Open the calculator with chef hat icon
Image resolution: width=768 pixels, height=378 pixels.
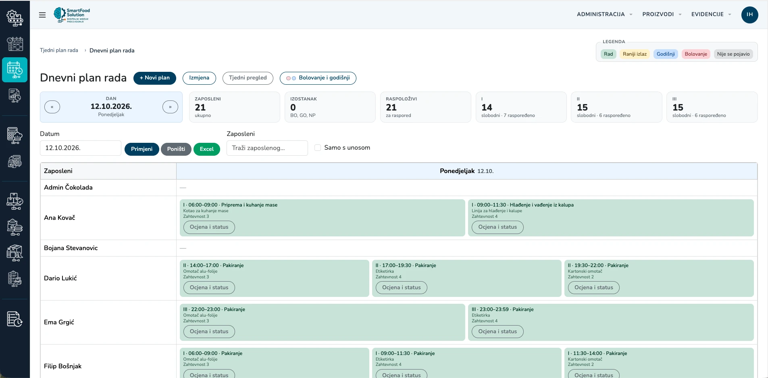(x=15, y=136)
